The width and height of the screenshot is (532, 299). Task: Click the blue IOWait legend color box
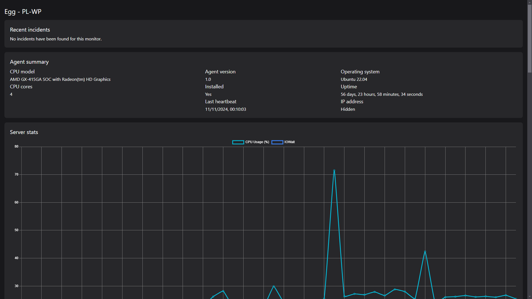tap(277, 142)
